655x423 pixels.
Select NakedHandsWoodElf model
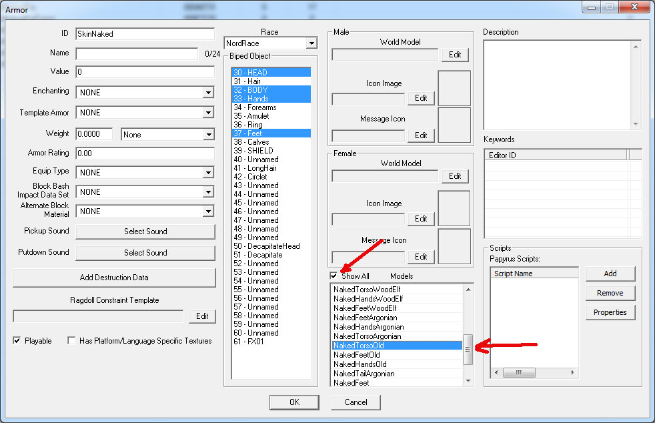click(398, 299)
